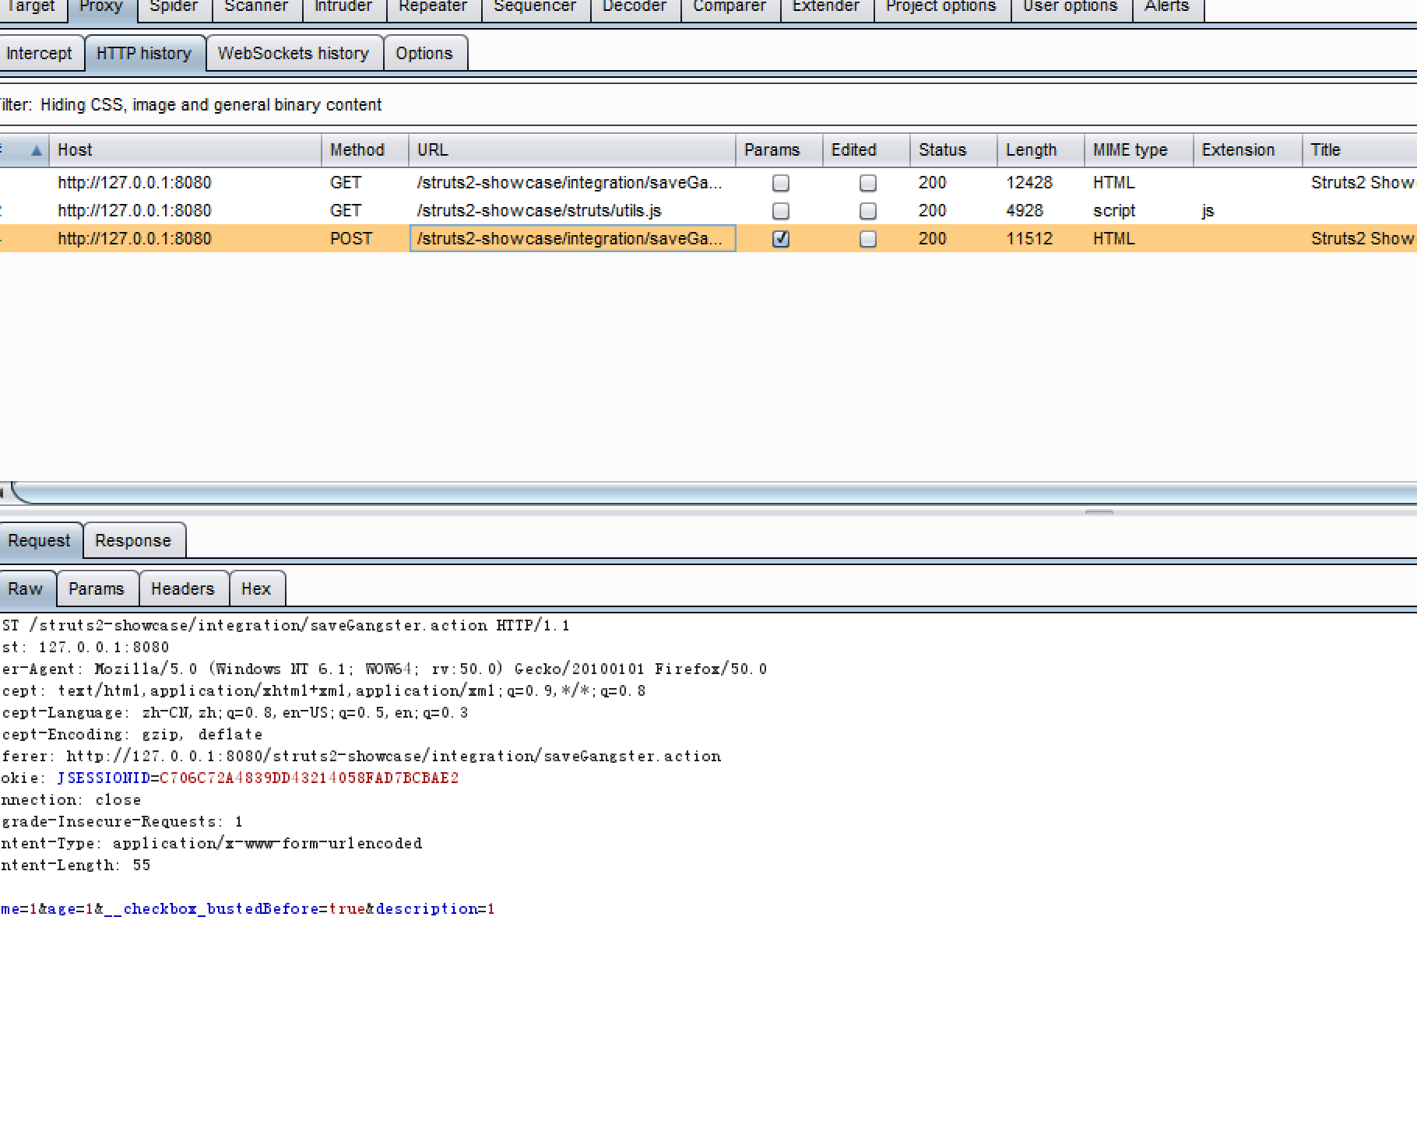Open the Target tab

tap(31, 8)
